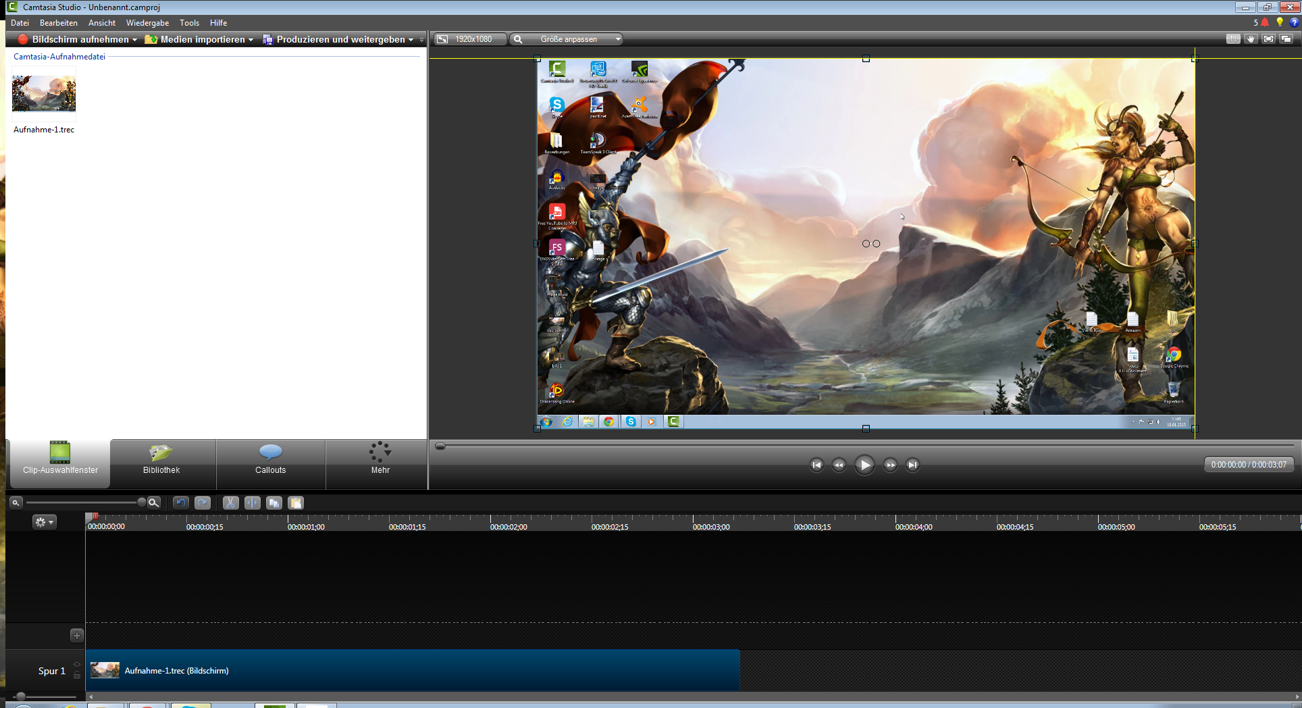Open the Ansicht menu
Image resolution: width=1302 pixels, height=708 pixels.
point(102,23)
